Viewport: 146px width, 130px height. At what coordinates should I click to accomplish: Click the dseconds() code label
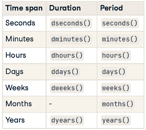coord(71,23)
